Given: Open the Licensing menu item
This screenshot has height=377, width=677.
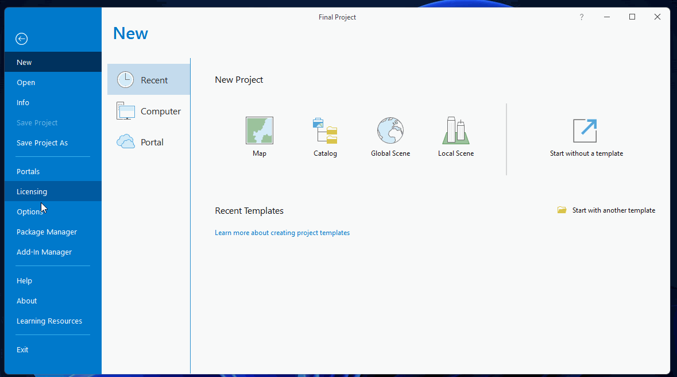Looking at the screenshot, I should pos(32,191).
